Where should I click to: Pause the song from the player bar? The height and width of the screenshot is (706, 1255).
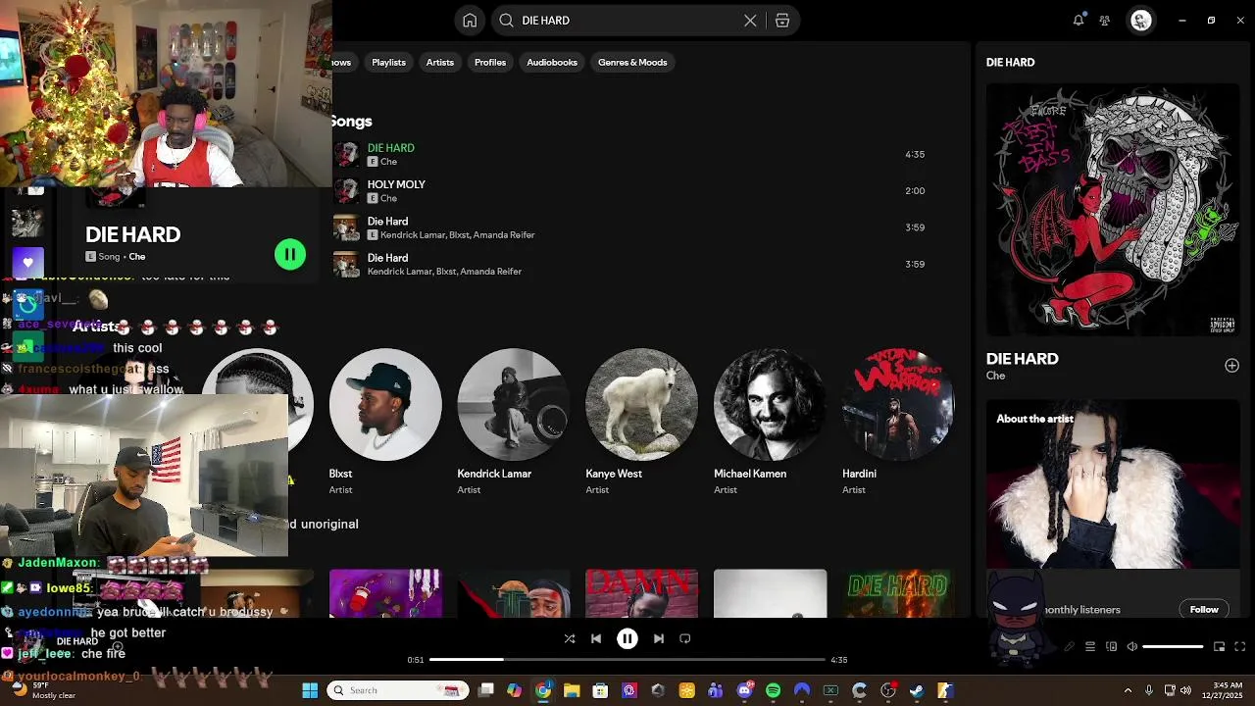pos(627,639)
